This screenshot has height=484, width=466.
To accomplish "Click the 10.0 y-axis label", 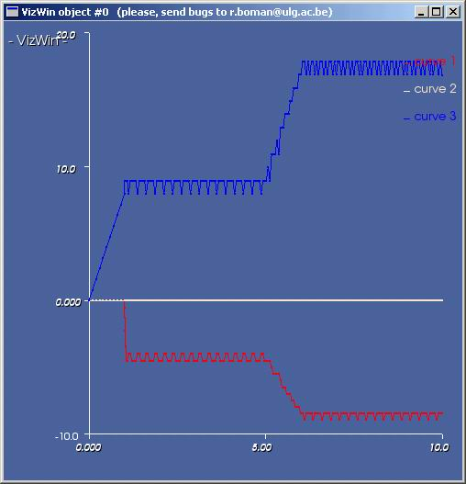I will 66,169.
